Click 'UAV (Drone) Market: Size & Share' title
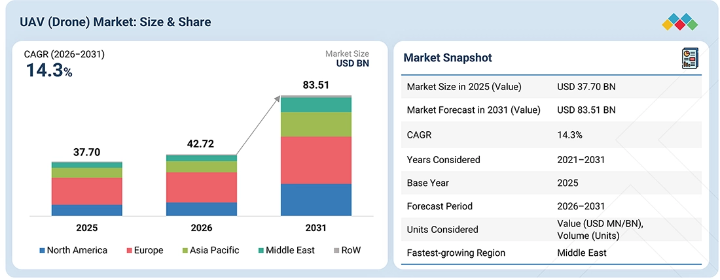This screenshot has height=280, width=720. (115, 22)
